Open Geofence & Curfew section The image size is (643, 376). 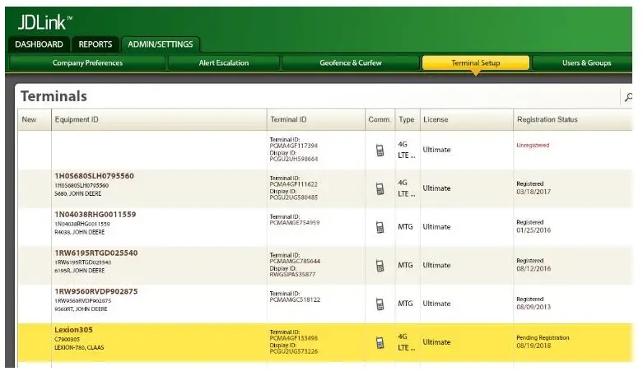[x=351, y=63]
